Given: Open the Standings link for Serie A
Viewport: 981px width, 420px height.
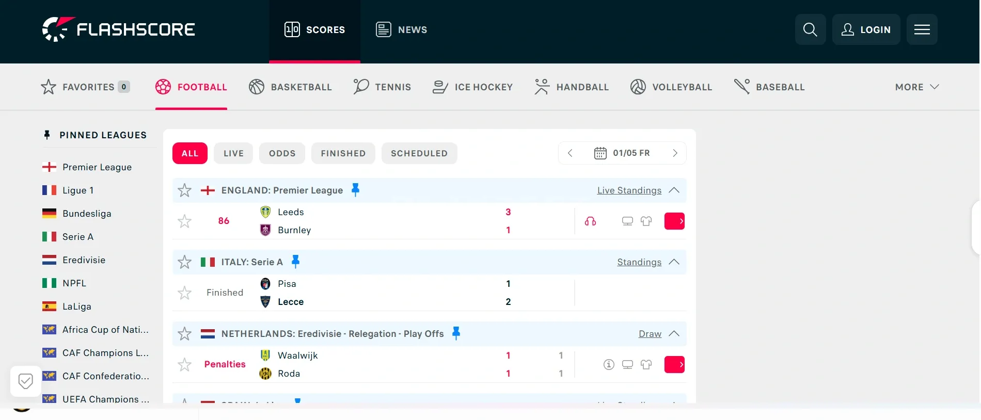Looking at the screenshot, I should tap(639, 262).
